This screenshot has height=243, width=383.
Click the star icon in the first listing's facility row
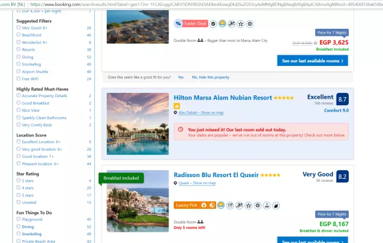click(240, 24)
